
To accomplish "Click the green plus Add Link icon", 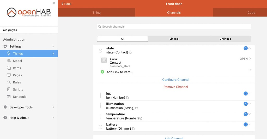I will [102, 72].
